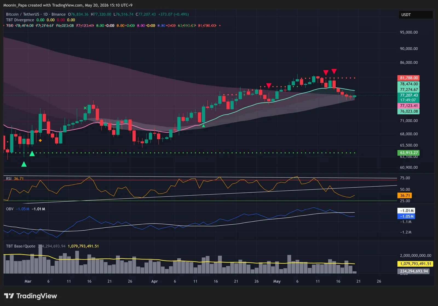The width and height of the screenshot is (438, 306).
Task: Click the May label on the time axis
Action: 277,281
